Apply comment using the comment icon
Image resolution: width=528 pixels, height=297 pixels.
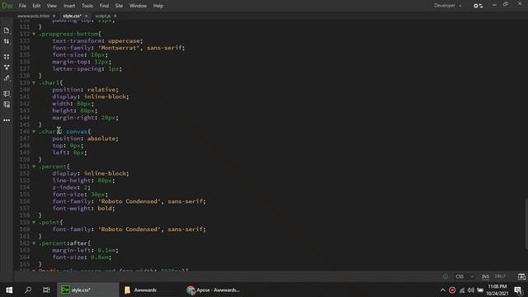tap(7, 93)
